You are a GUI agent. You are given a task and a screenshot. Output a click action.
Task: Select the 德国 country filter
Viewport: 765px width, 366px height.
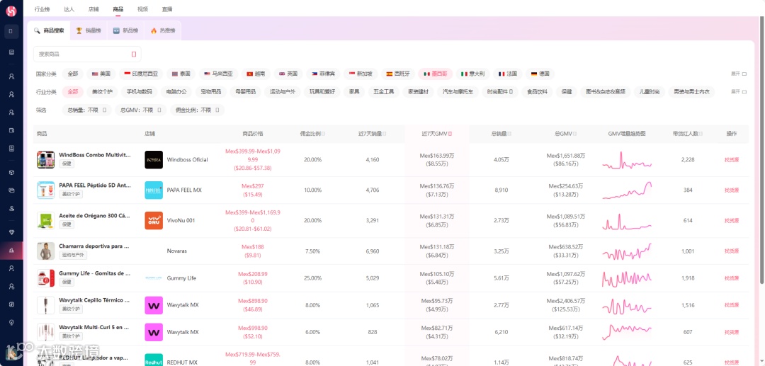tap(540, 74)
